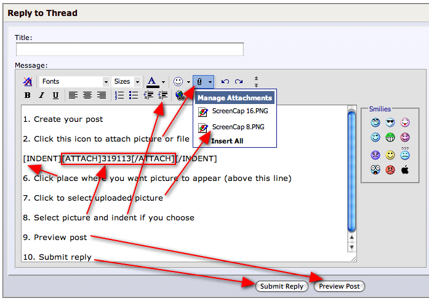
Task: Click the line '9. Preview post'
Action: pos(55,237)
